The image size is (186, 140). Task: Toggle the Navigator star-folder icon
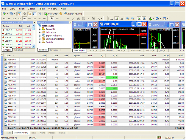29,14
